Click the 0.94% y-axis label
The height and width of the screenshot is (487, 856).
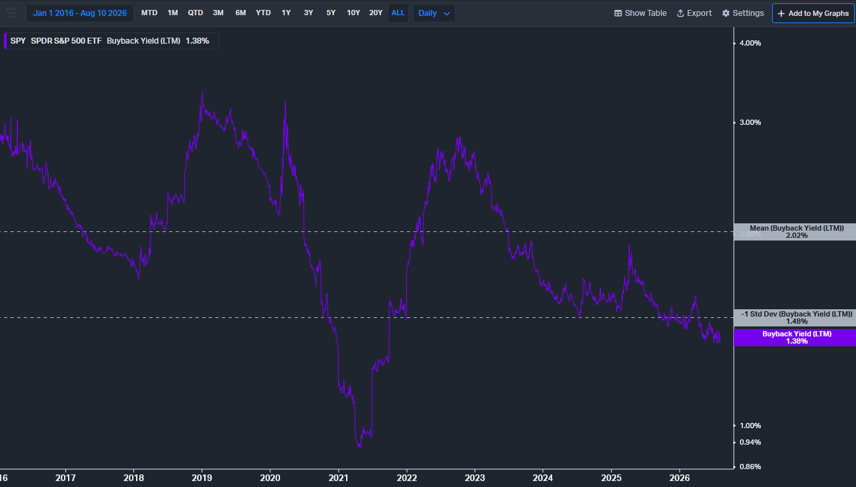click(750, 442)
